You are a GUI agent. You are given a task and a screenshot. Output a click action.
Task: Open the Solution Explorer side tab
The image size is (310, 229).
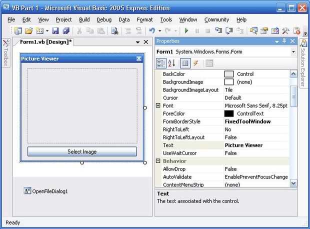(x=302, y=63)
